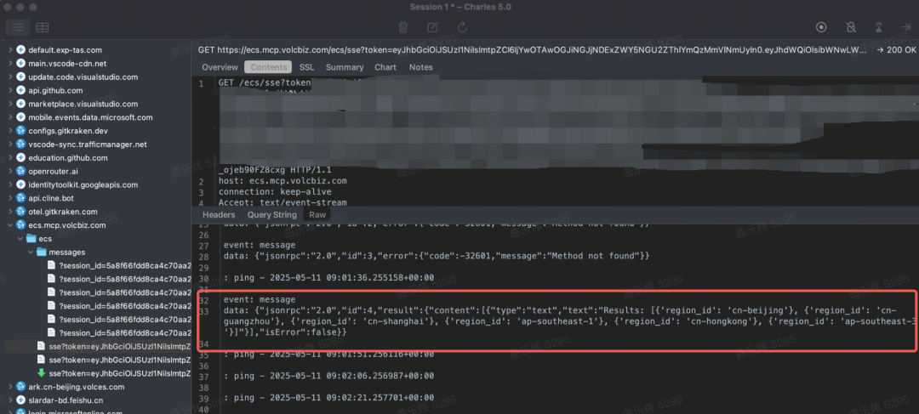Click ping line timestamped 09:02:06.256987

click(328, 376)
